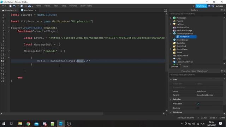Toggle the Archivable checkbox
This screenshot has height=127, width=226.
198,104
